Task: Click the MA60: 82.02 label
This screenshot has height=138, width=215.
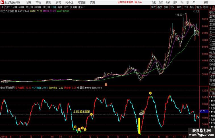Action: [x=63, y=11]
